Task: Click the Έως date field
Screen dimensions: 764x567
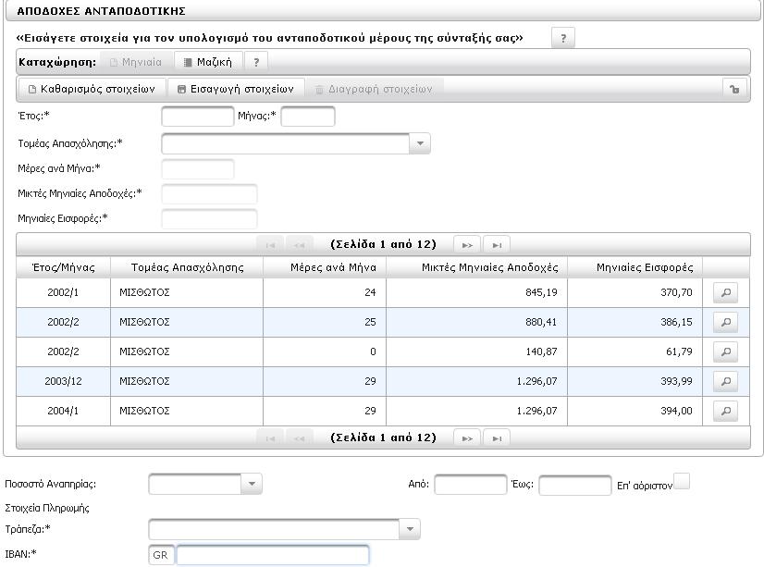Action: 575,486
